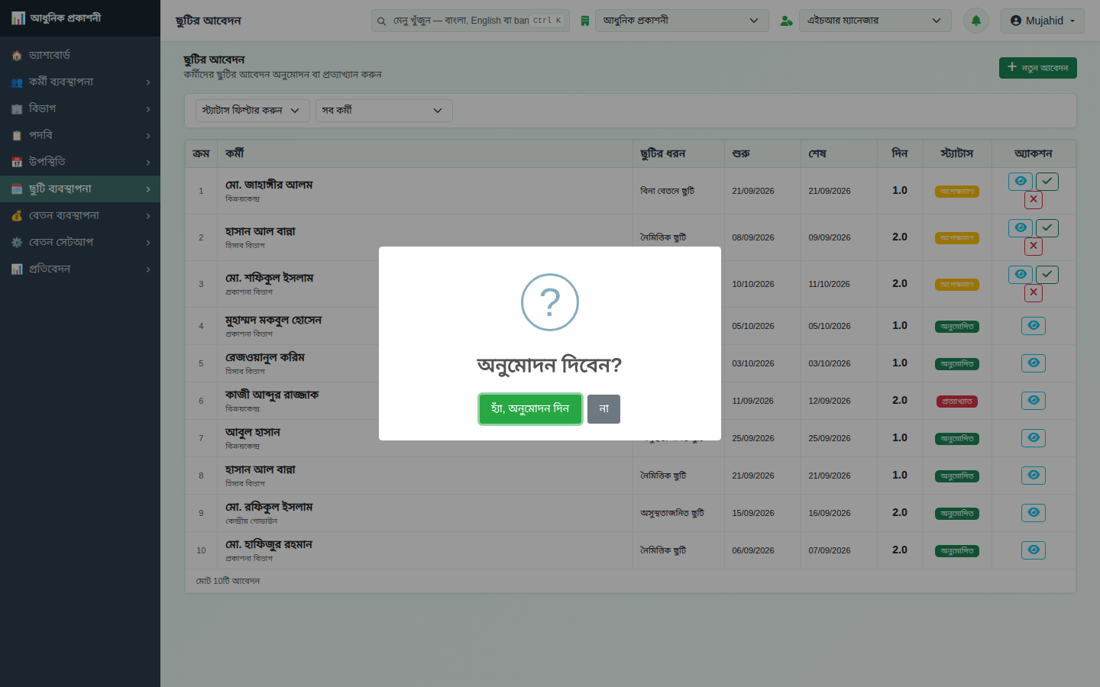Click the question mark icon in dialog
Image resolution: width=1100 pixels, height=687 pixels.
pyautogui.click(x=550, y=302)
